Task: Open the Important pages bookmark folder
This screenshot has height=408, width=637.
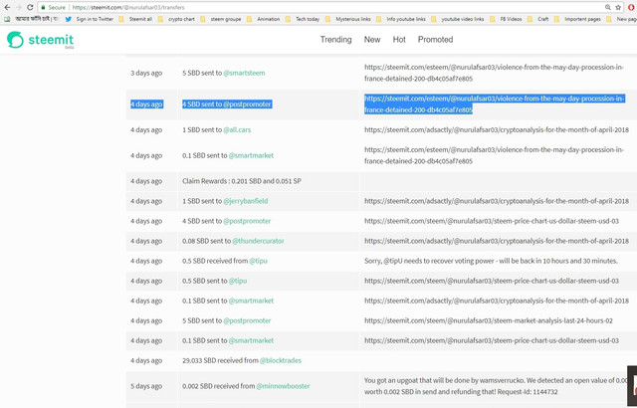Action: [577, 19]
